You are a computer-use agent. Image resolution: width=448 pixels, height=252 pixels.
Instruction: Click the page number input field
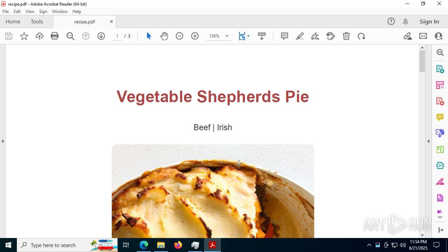point(117,36)
